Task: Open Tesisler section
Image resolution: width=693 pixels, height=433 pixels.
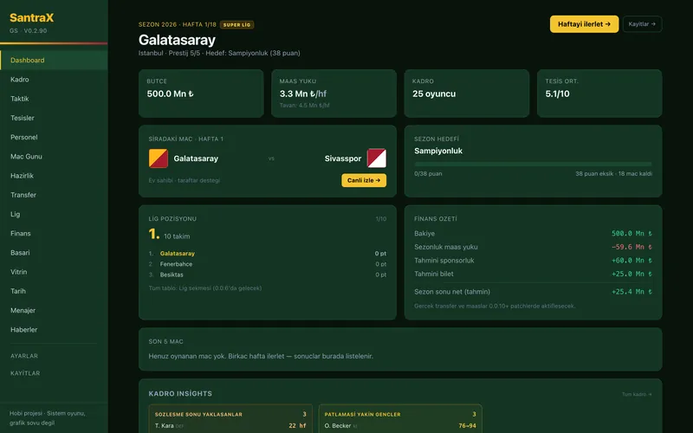Action: [54, 118]
